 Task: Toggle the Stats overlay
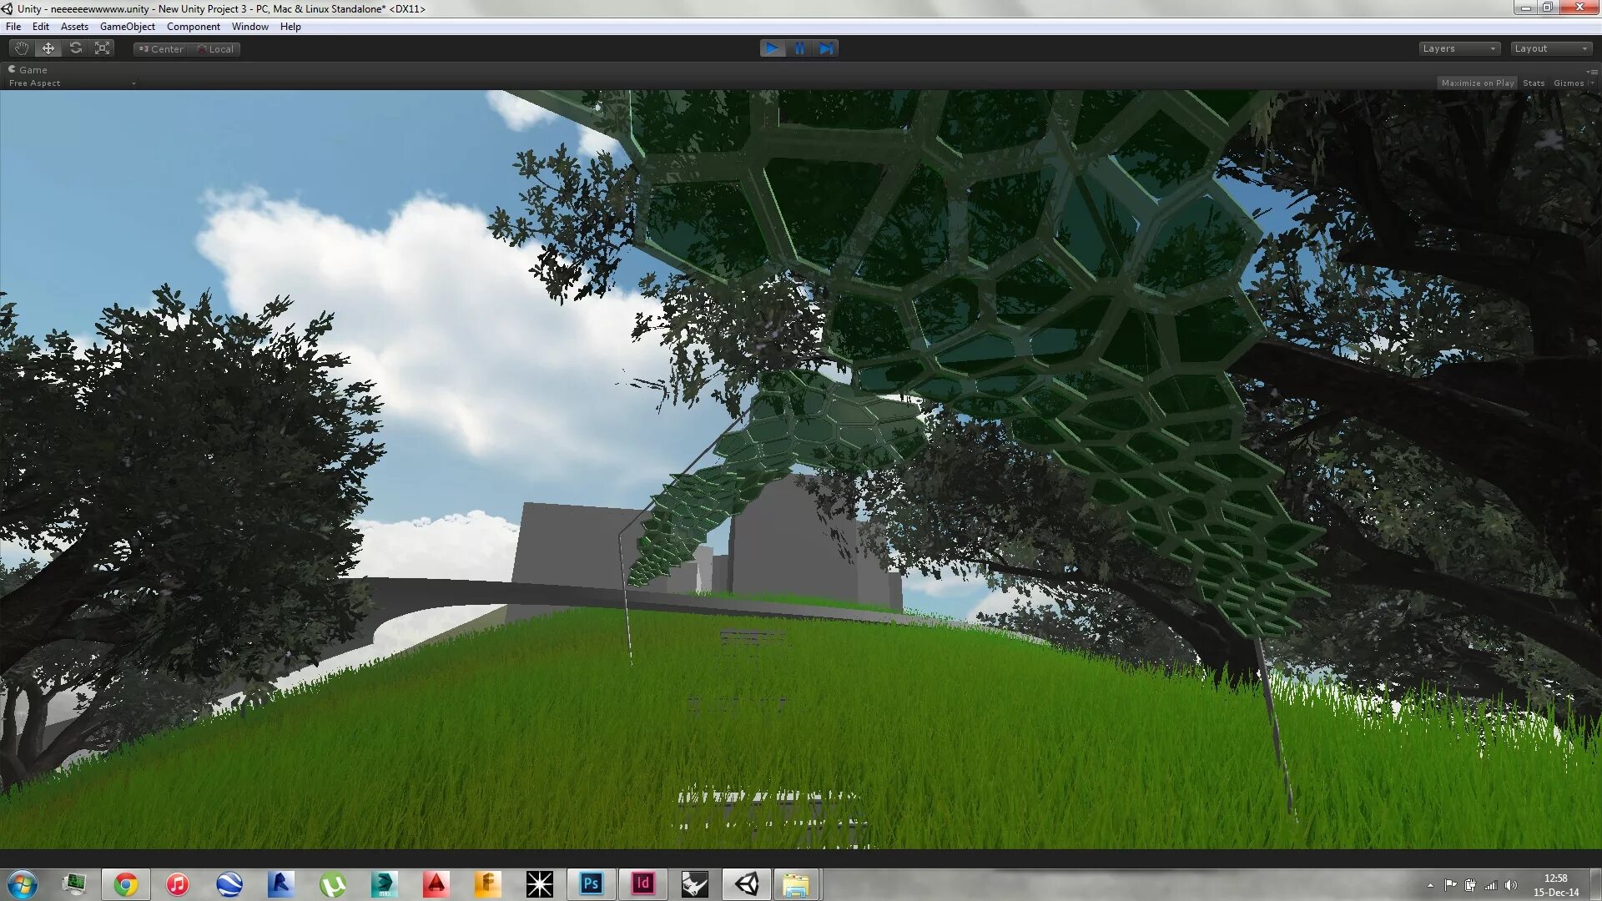point(1533,83)
